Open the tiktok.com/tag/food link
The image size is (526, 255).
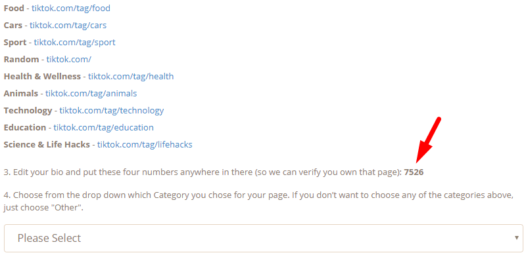coord(71,8)
